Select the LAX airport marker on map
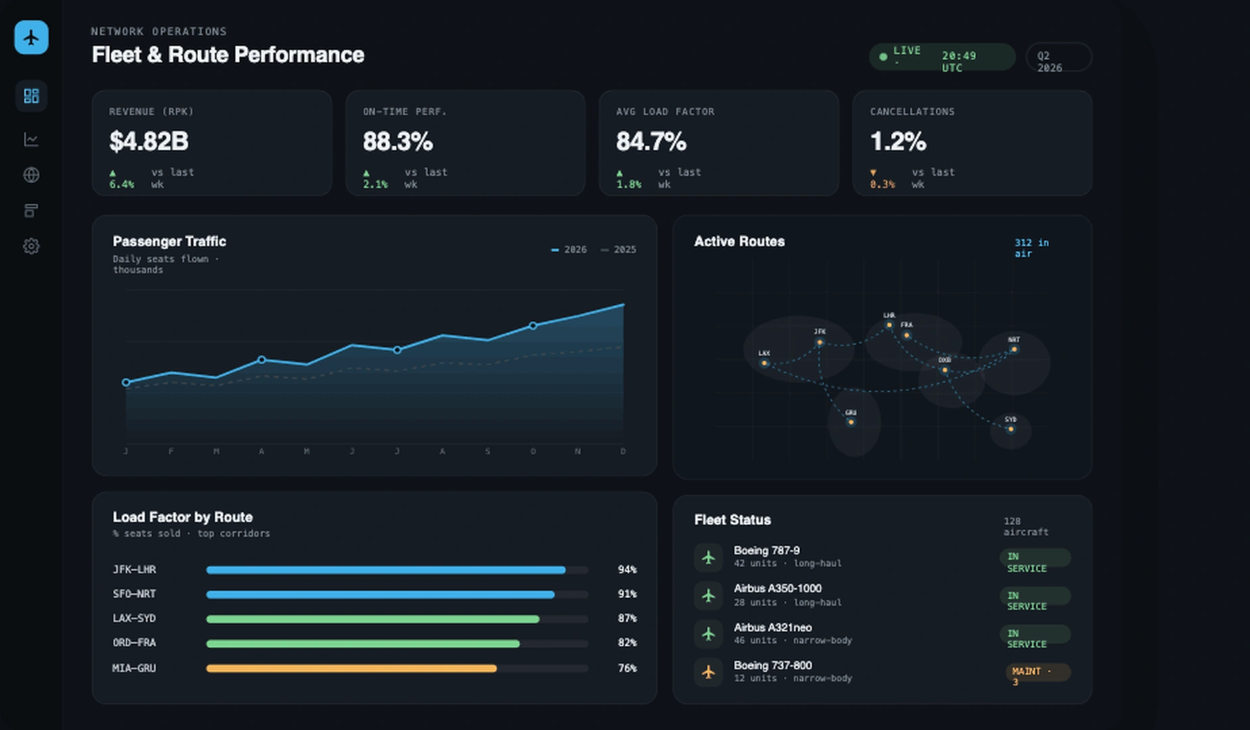Viewport: 1250px width, 730px height. coord(764,364)
